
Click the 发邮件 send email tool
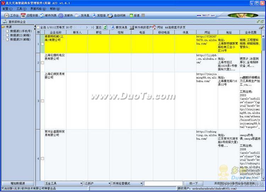(66, 16)
